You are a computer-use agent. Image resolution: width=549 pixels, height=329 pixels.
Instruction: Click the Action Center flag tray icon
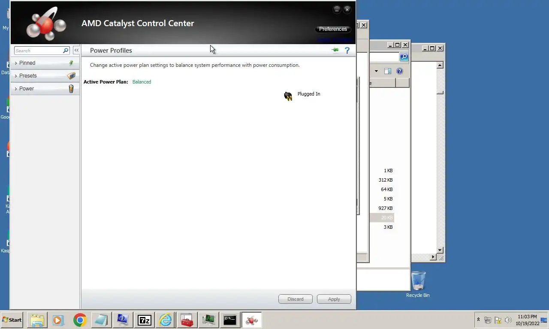[498, 320]
